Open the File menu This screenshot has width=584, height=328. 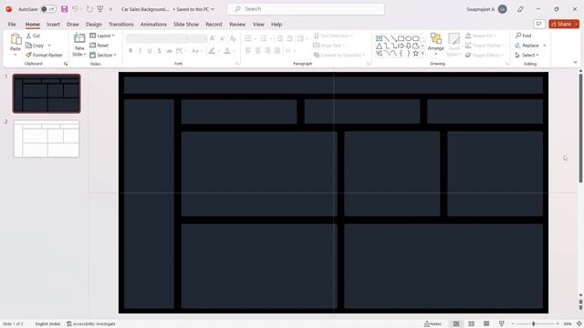tap(12, 25)
